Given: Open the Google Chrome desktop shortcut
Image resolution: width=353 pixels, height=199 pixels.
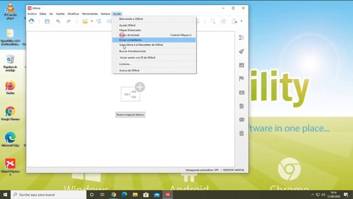Looking at the screenshot, I should pos(10,113).
